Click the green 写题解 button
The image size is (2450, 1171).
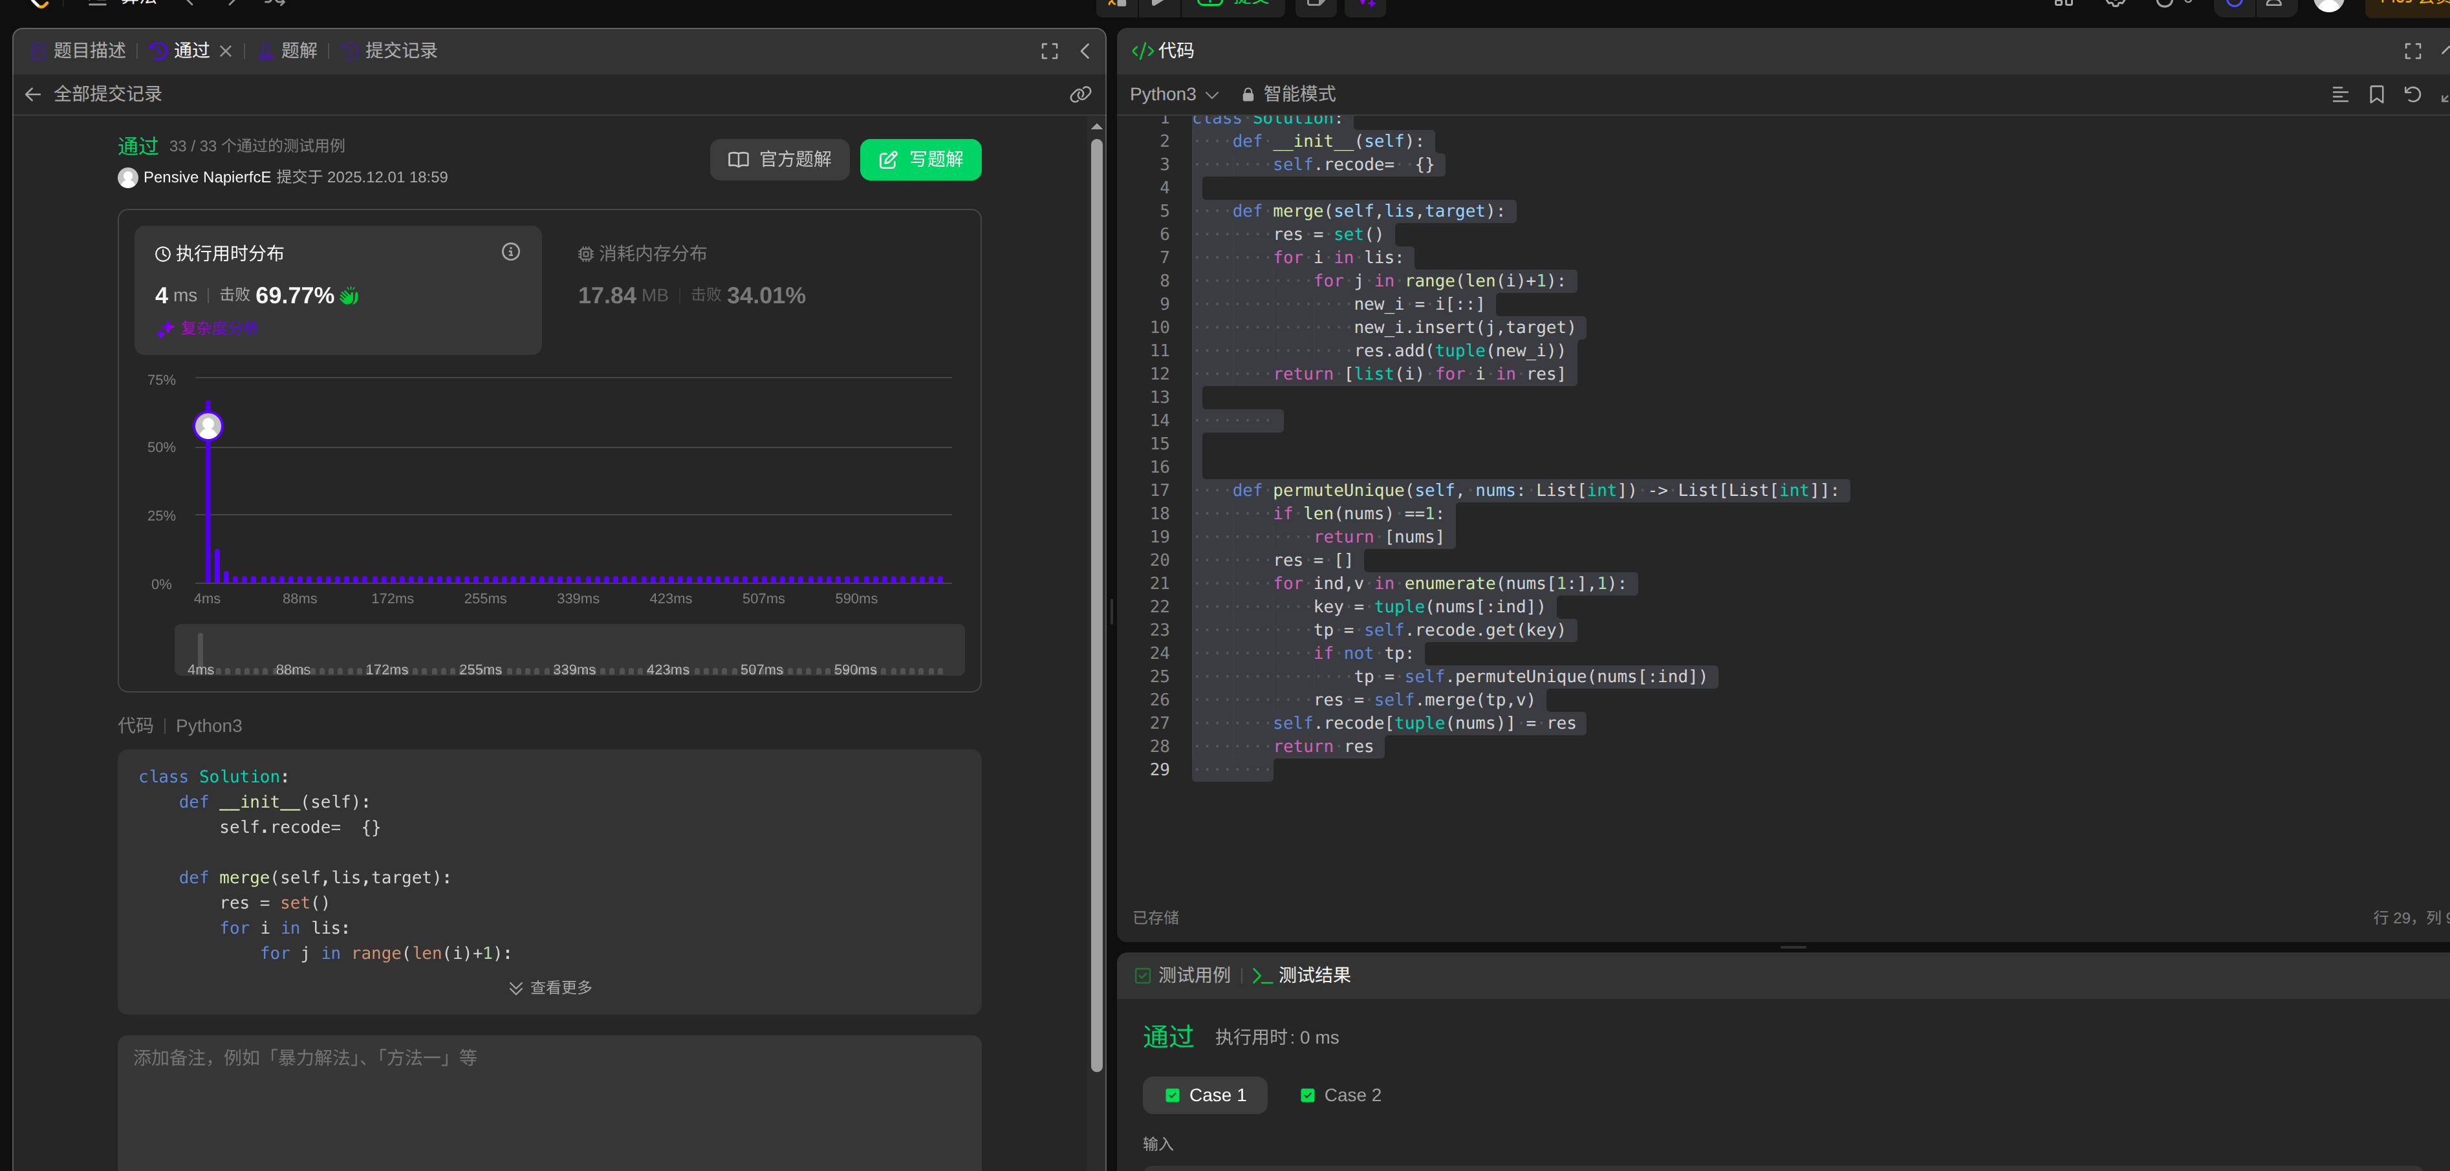920,160
